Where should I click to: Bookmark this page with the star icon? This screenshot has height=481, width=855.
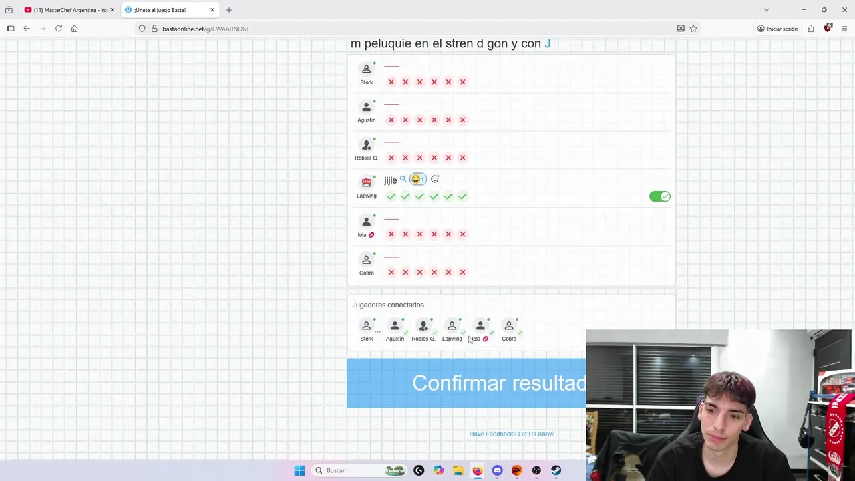point(693,29)
